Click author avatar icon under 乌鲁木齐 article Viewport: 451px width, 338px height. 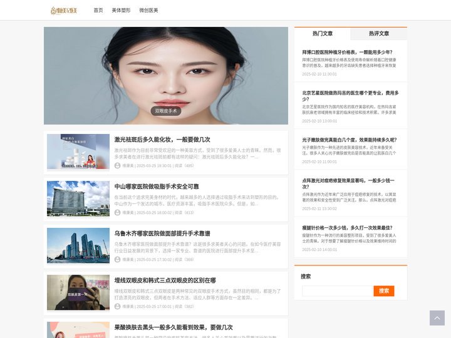click(x=117, y=259)
